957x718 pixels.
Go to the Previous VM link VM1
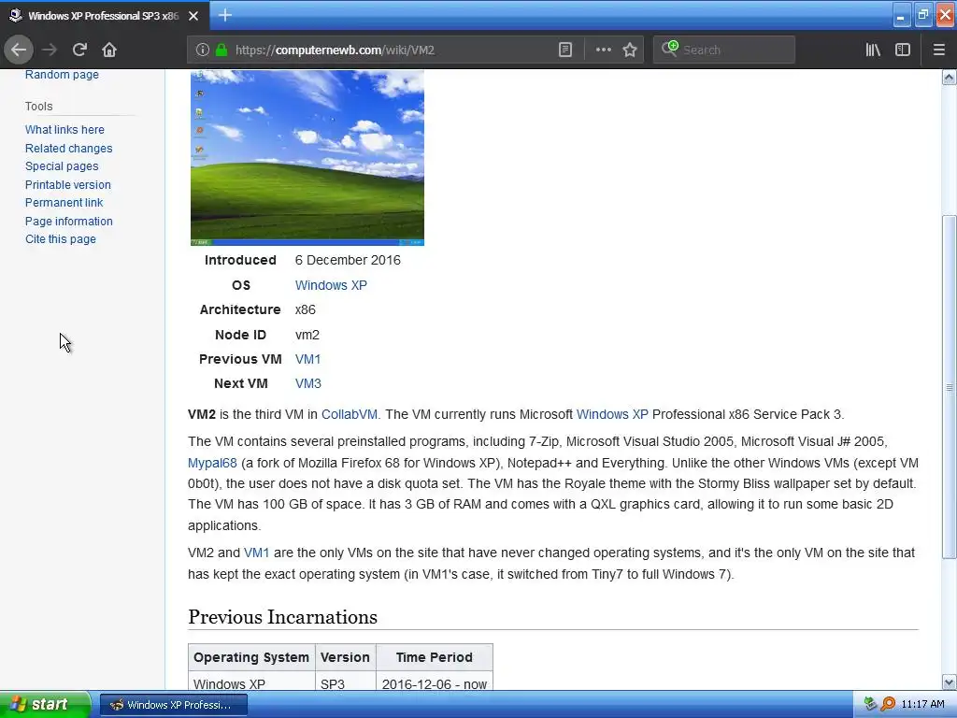pyautogui.click(x=307, y=359)
